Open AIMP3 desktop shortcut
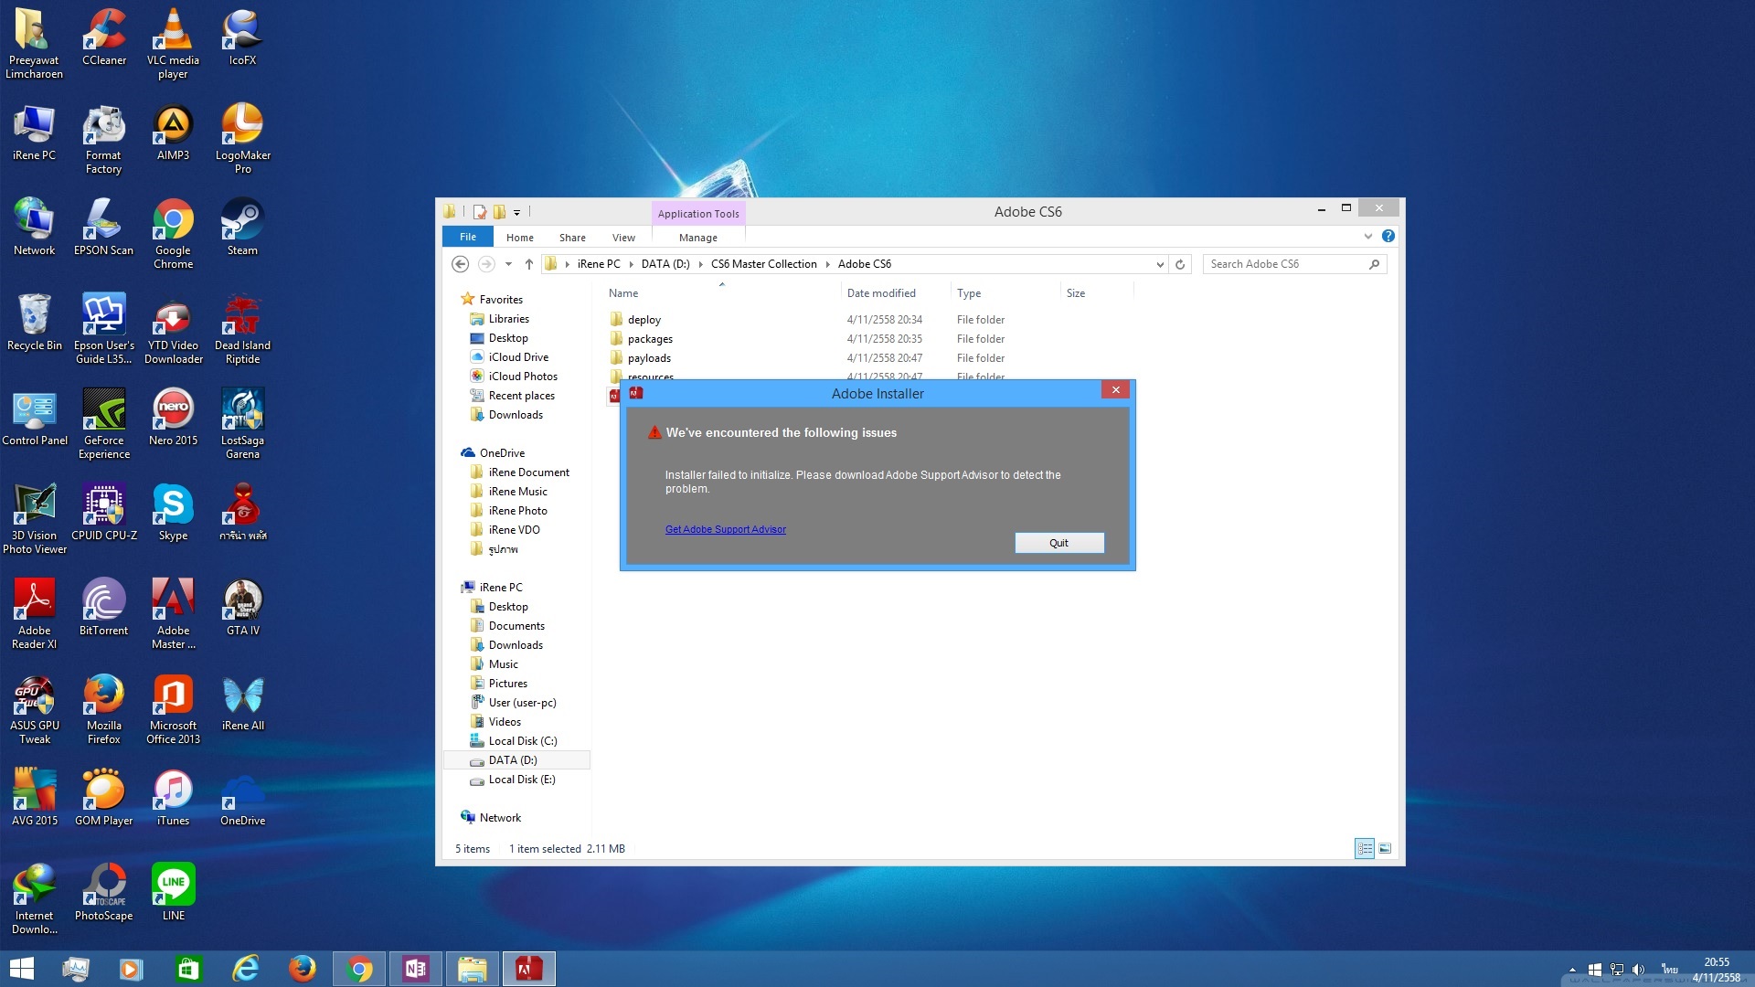Image resolution: width=1755 pixels, height=987 pixels. click(173, 133)
